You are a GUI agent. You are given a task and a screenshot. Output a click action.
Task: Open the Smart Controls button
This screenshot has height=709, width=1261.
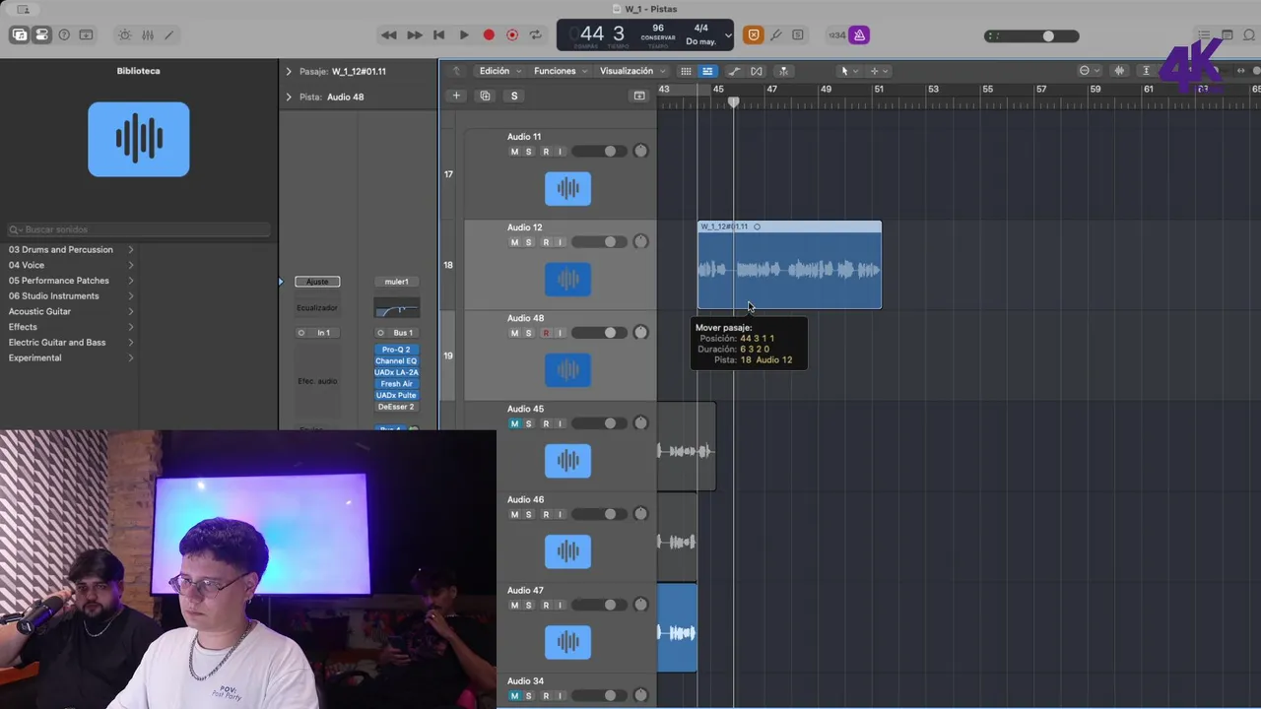coord(124,34)
